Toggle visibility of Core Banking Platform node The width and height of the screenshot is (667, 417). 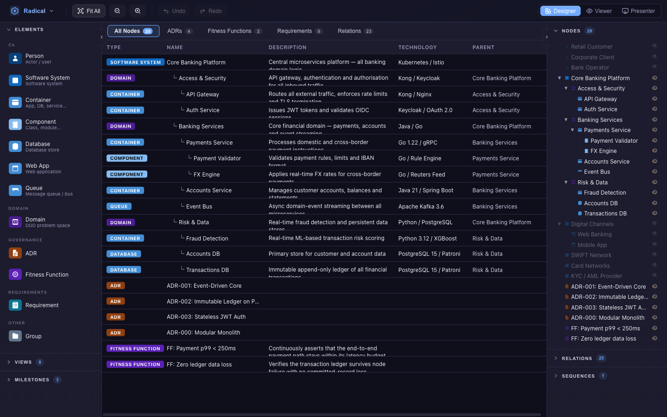click(x=654, y=78)
